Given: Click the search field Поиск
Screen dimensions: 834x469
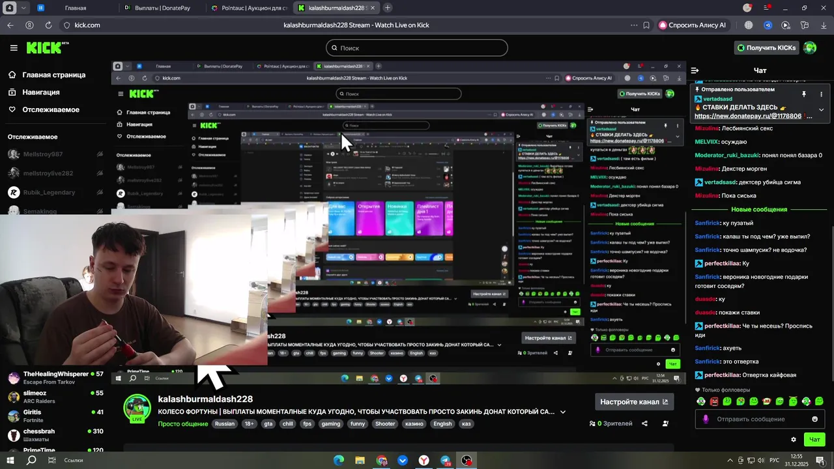Looking at the screenshot, I should point(417,48).
